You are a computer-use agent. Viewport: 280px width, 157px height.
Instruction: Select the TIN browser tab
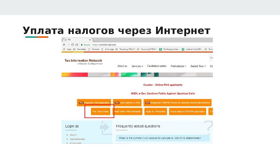77,40
